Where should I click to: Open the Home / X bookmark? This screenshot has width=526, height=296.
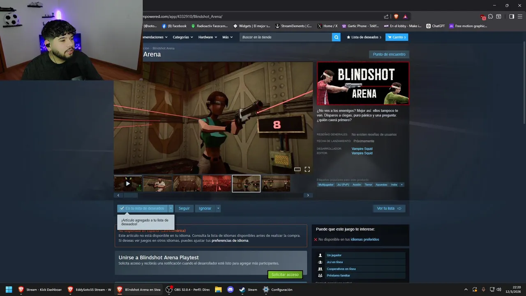328,26
